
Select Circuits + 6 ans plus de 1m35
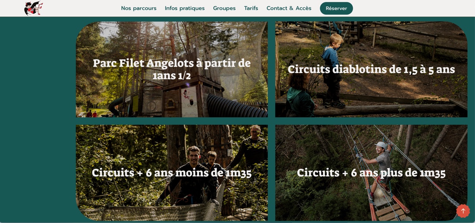click(371, 173)
